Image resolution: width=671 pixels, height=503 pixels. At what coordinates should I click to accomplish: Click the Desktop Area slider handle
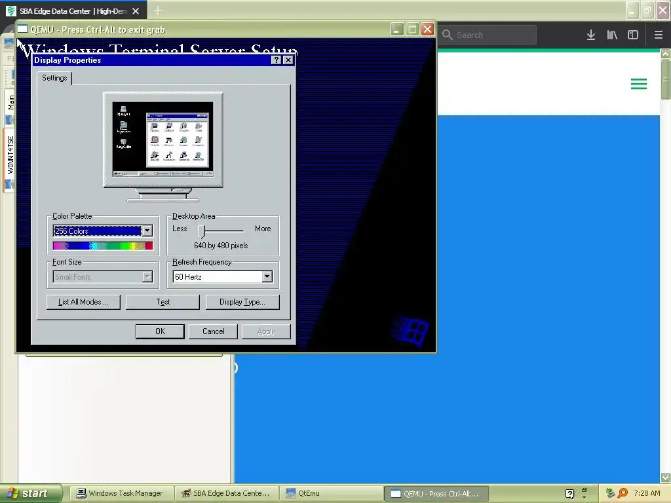pyautogui.click(x=202, y=231)
